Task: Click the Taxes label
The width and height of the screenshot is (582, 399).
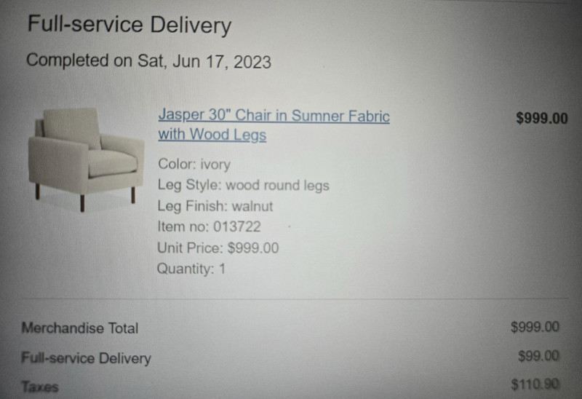Action: click(x=40, y=387)
